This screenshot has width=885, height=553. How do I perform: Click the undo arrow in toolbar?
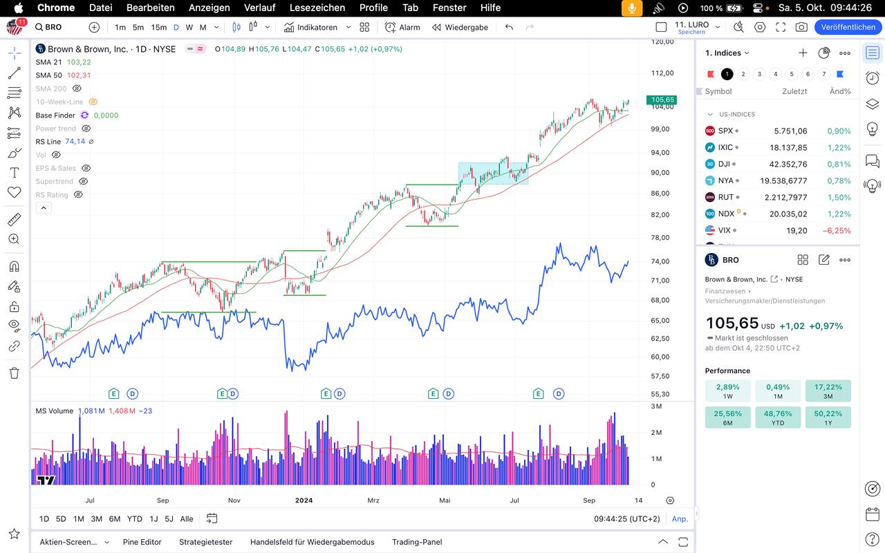pyautogui.click(x=510, y=27)
